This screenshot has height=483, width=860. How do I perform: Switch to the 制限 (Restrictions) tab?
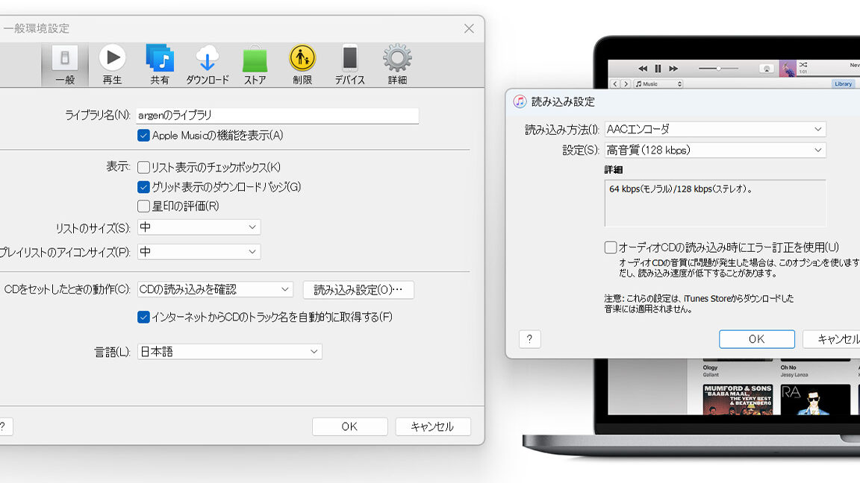coord(302,65)
